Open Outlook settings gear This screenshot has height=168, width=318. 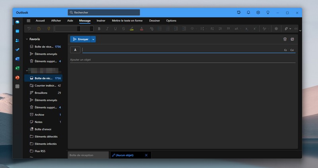[258, 13]
